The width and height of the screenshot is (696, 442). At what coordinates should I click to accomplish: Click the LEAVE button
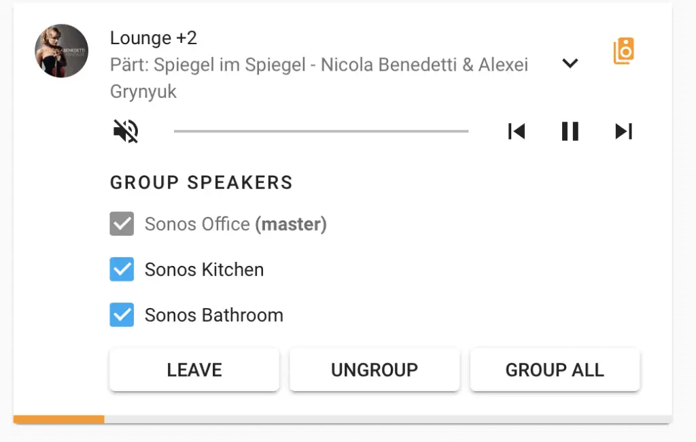[194, 369]
